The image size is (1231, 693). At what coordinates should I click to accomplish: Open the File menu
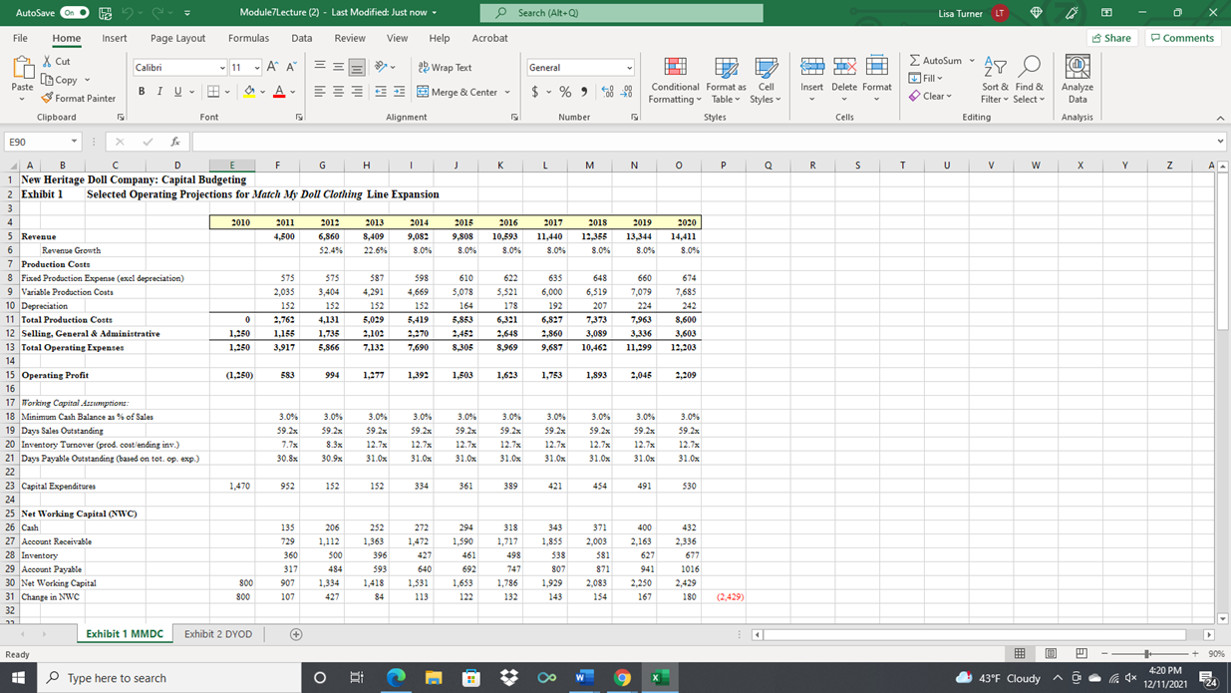point(20,38)
